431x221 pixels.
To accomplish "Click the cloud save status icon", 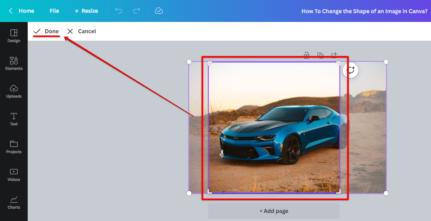I will [159, 11].
